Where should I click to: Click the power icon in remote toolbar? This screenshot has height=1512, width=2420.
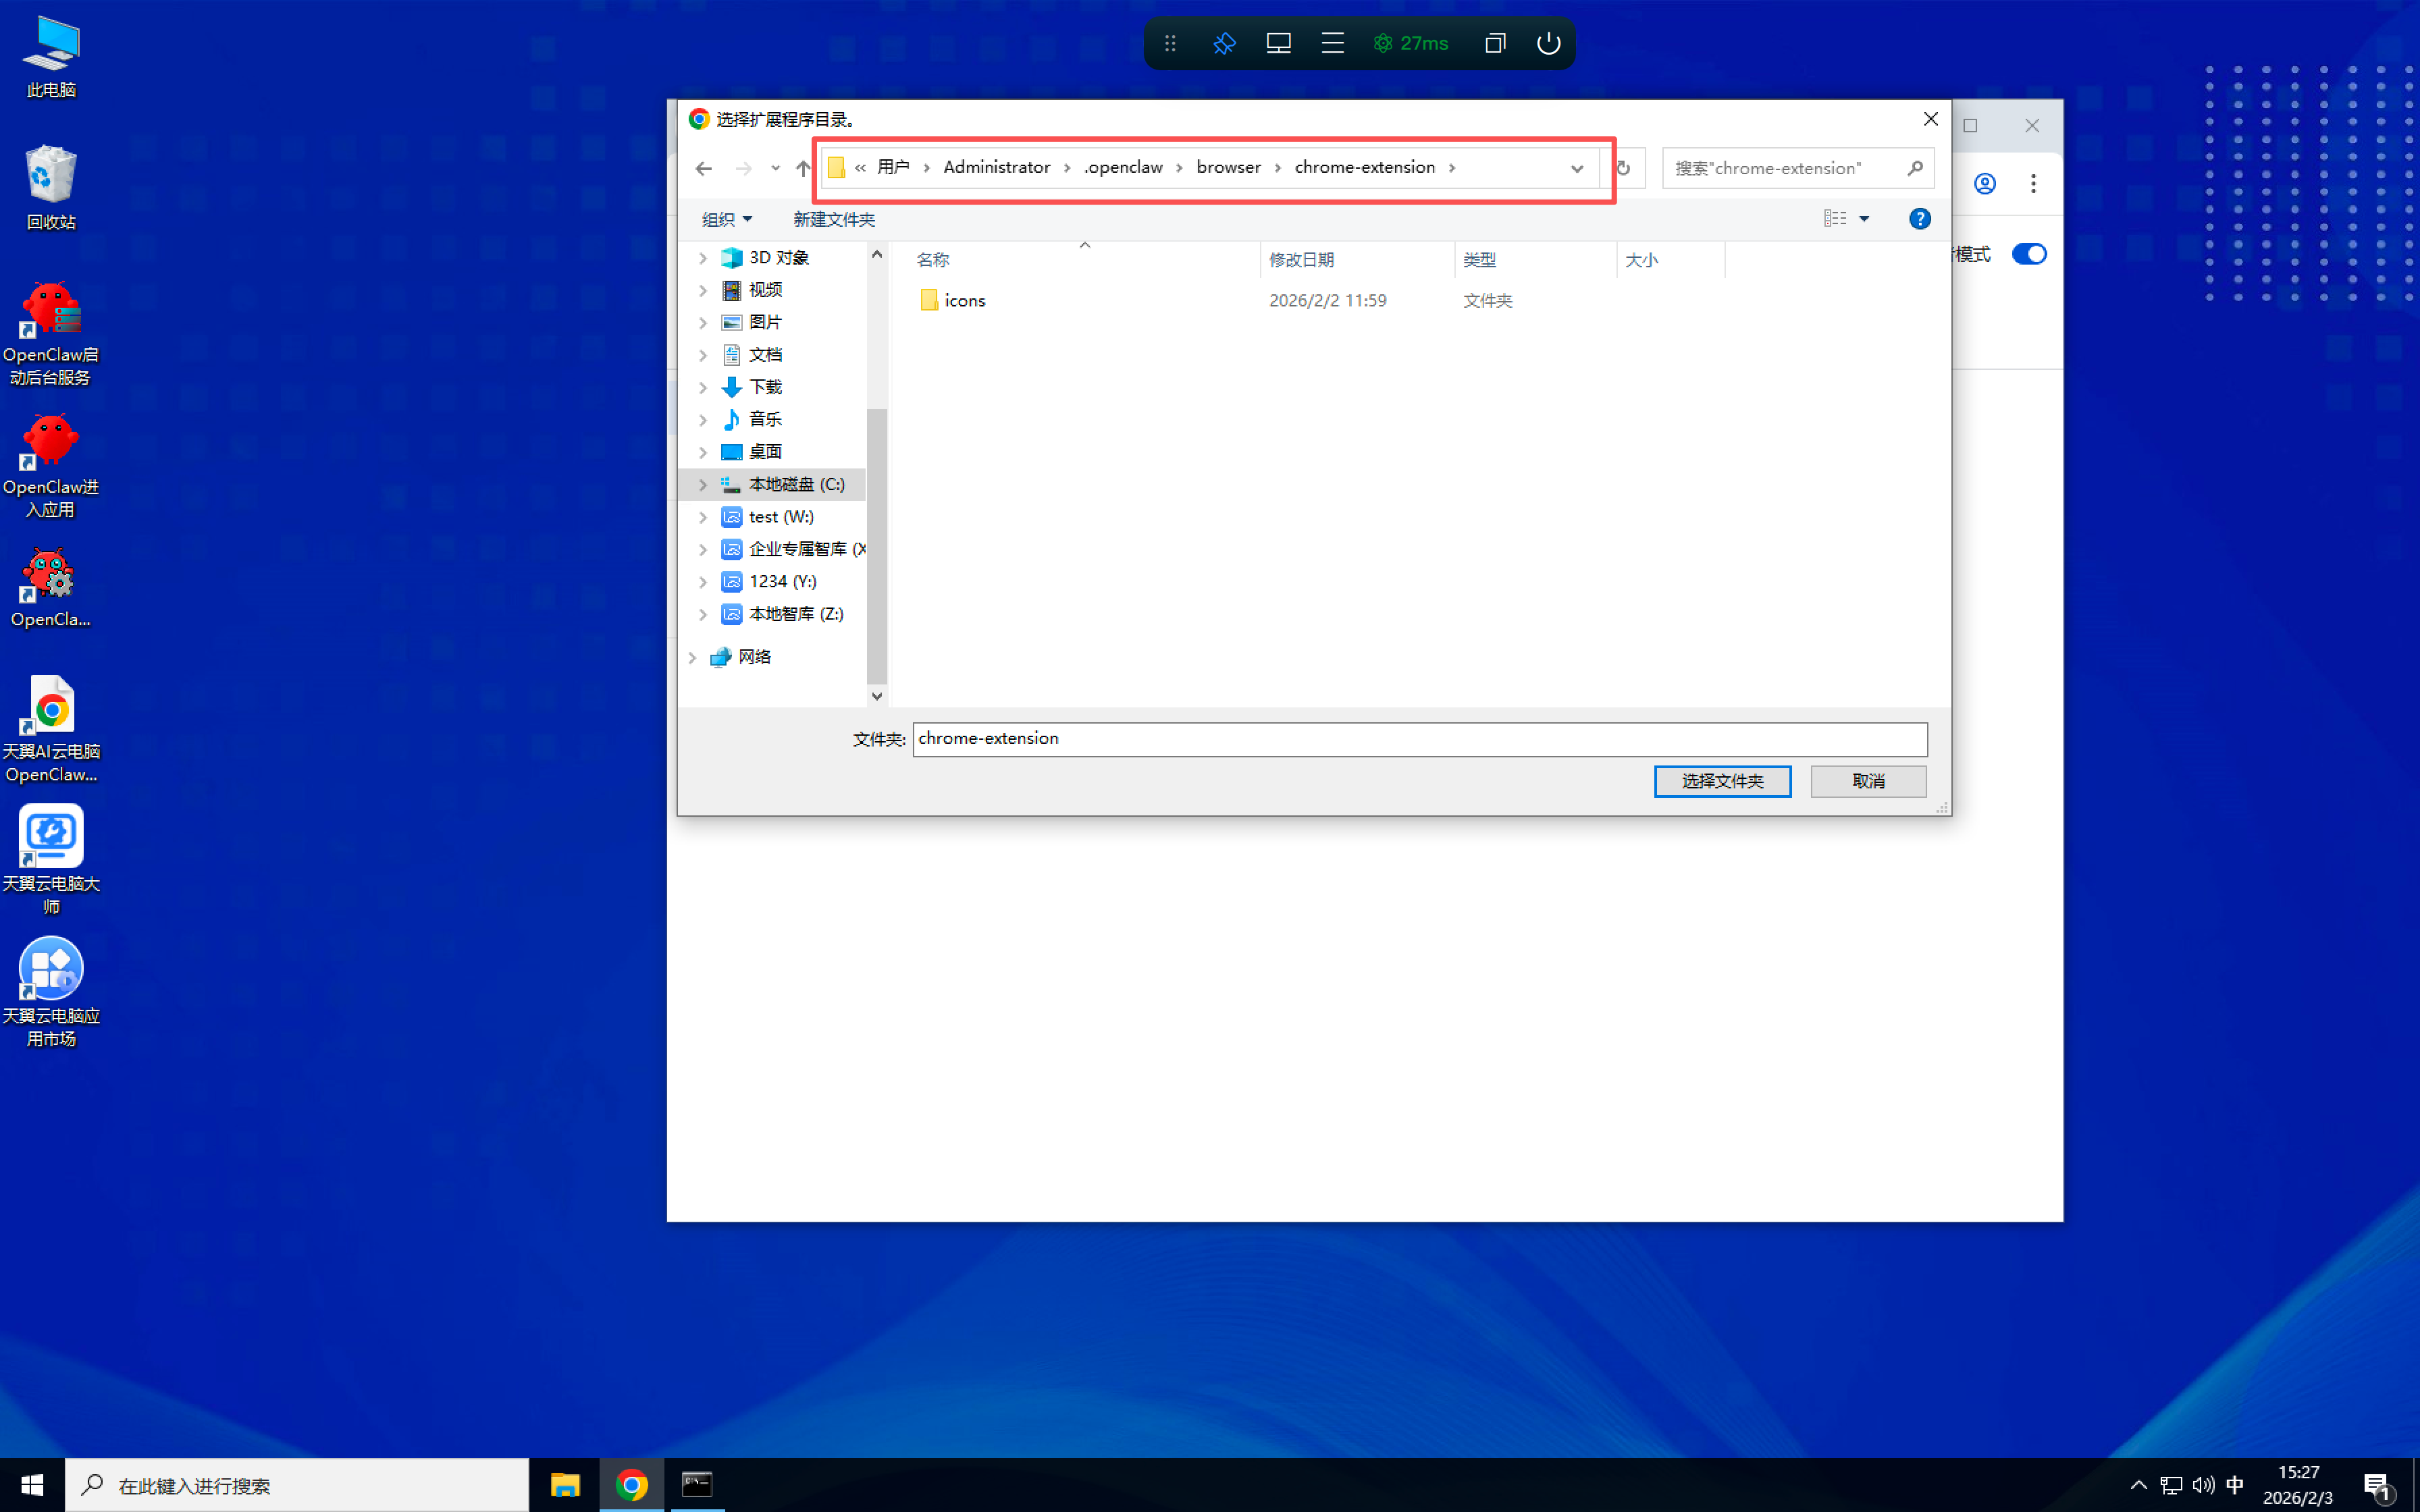coord(1548,43)
